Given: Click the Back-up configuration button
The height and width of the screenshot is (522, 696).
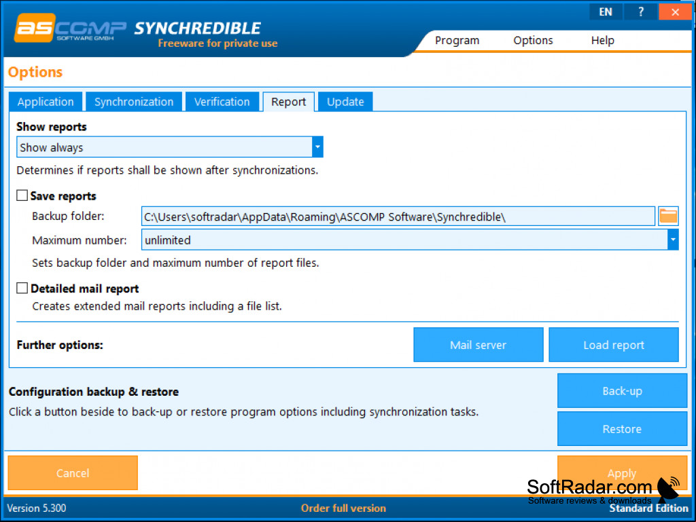Looking at the screenshot, I should [x=622, y=391].
